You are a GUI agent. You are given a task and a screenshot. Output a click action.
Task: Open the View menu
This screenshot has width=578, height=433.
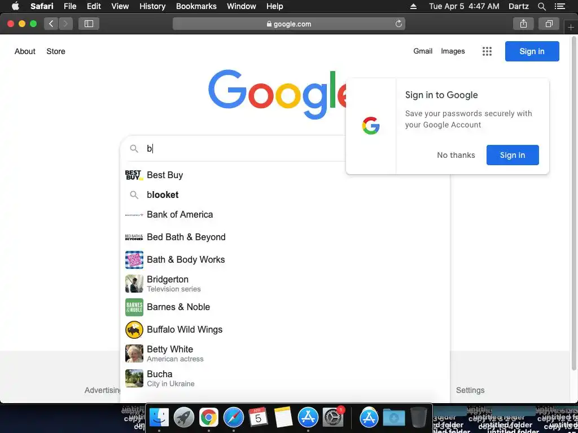tap(120, 6)
